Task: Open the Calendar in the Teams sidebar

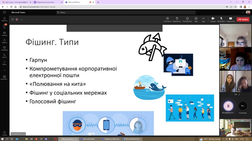Action: 4,48
